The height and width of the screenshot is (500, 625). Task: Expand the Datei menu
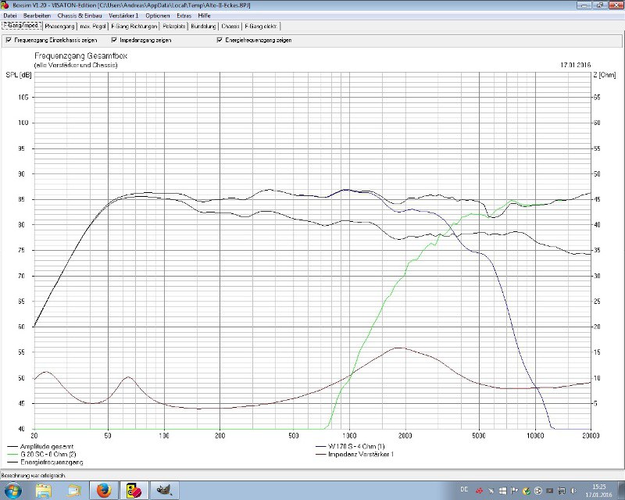tap(10, 16)
